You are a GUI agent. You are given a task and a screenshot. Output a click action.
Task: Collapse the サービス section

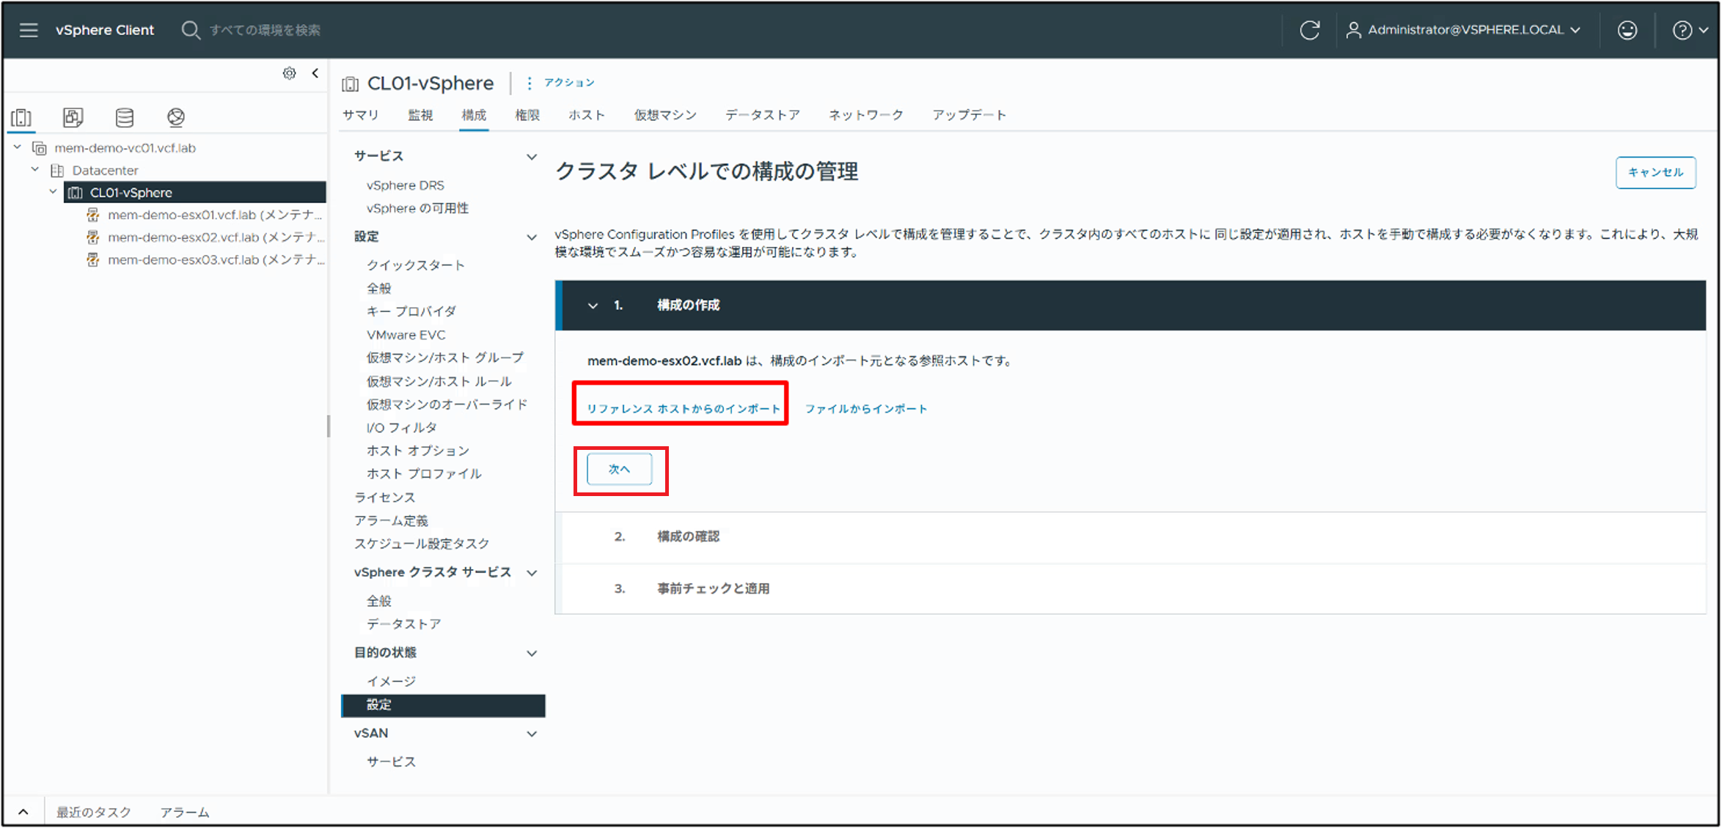(x=532, y=155)
